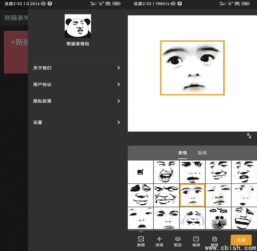Expand the 隐私政策 (Privacy Policy) entry
Viewport: 257px width, 251px height.
coord(78,101)
